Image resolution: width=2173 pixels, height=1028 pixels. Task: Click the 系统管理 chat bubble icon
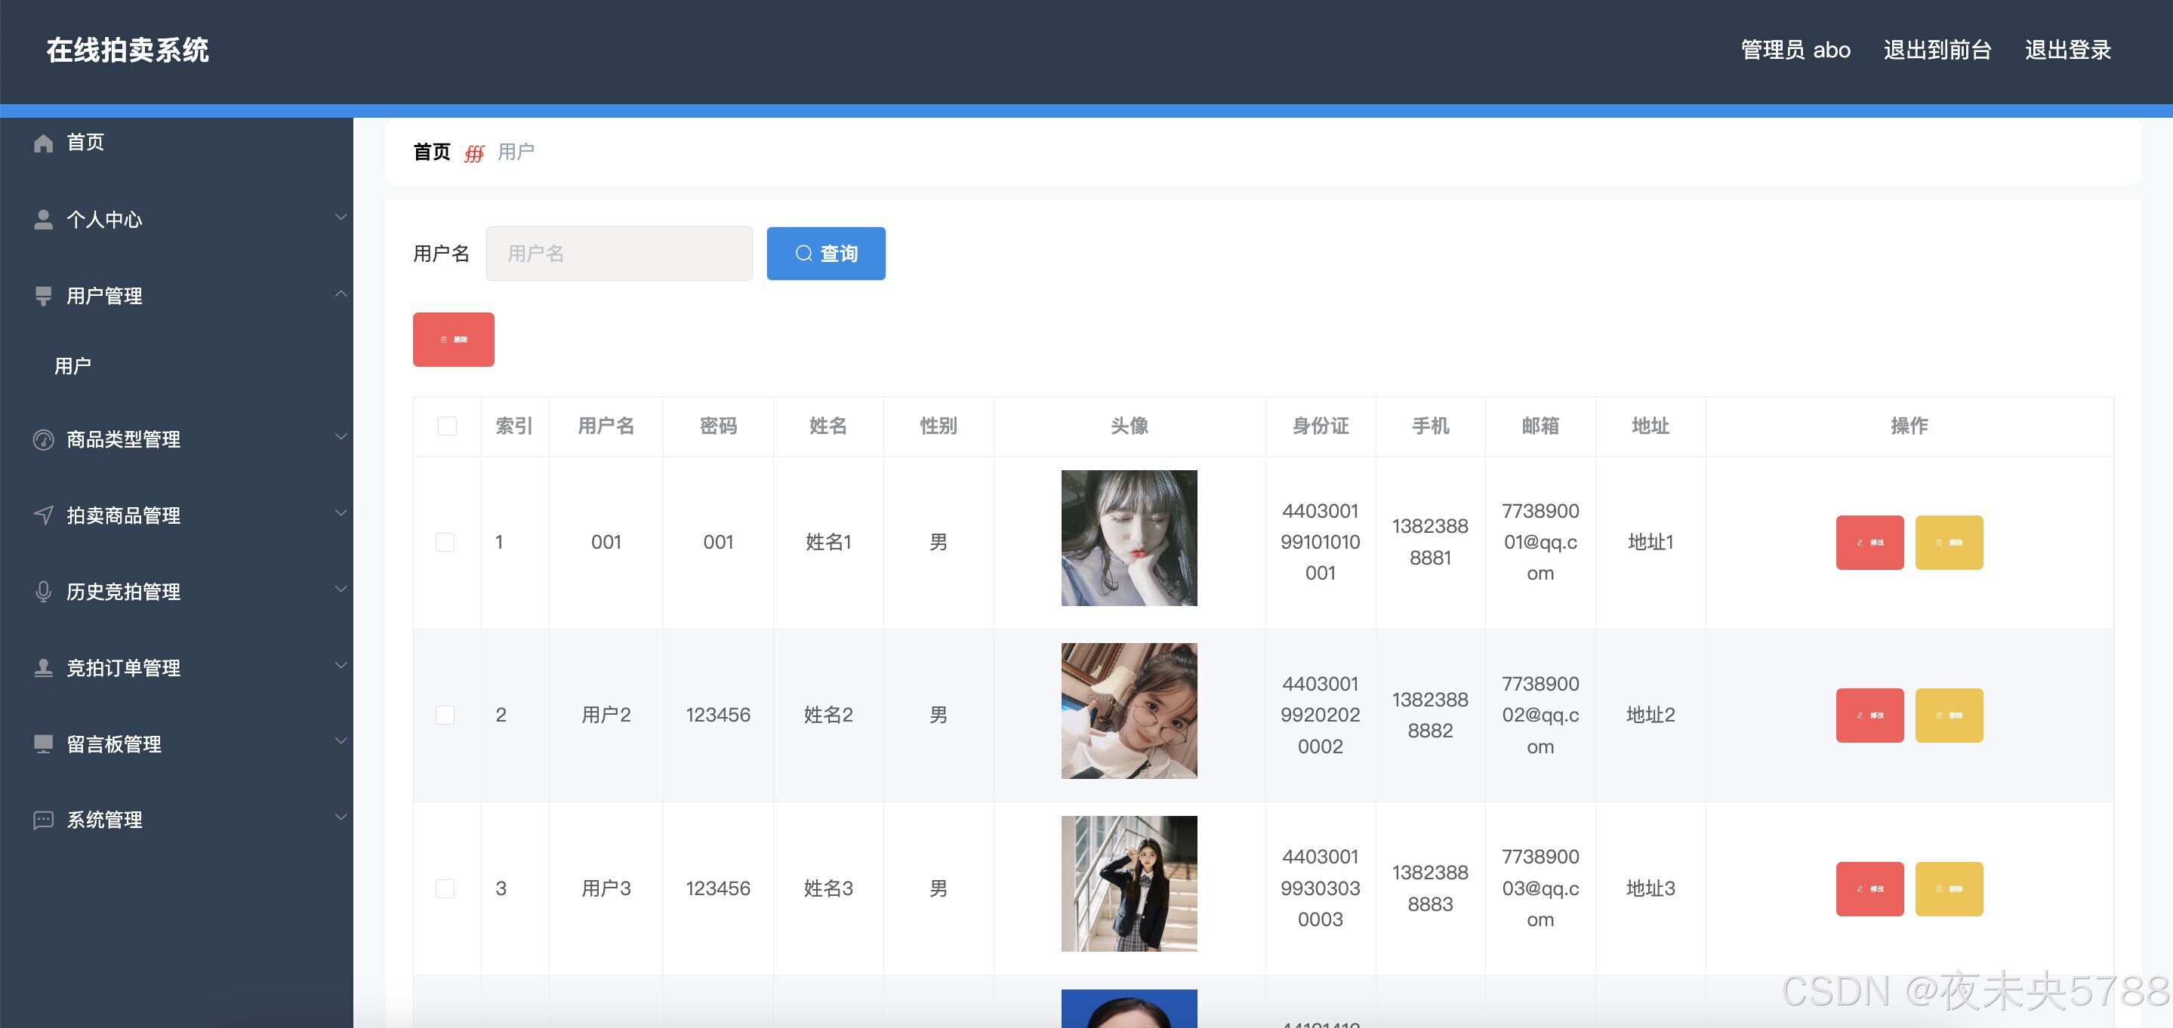pos(43,820)
